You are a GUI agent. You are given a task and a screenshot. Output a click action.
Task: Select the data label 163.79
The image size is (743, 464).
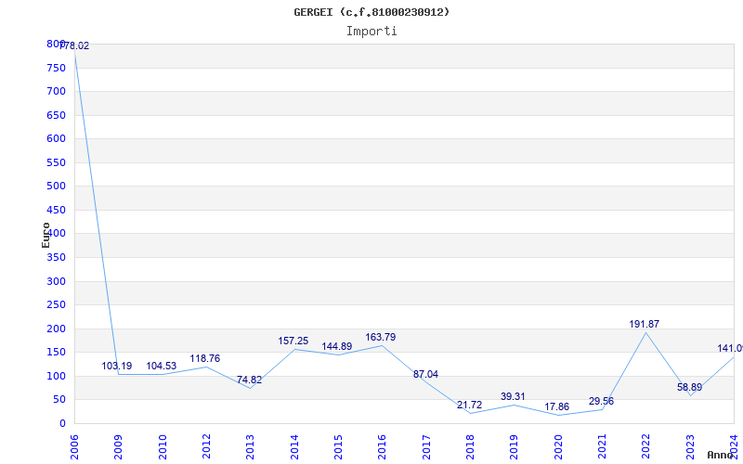(x=381, y=338)
